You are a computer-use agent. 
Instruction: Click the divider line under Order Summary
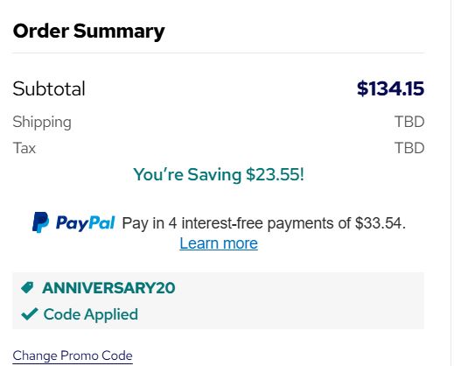click(219, 53)
